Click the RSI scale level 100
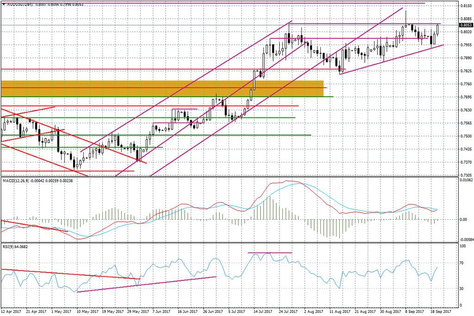Screen dimensions: 474x316 462,247
